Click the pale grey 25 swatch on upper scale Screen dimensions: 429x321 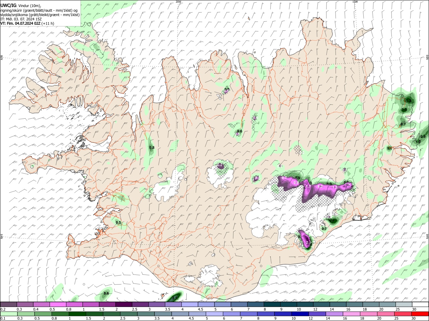[x=403, y=305]
